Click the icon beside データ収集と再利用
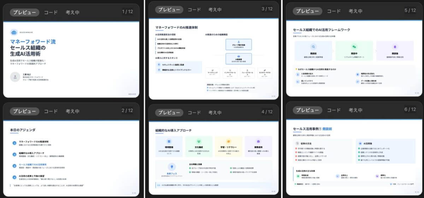Image resolution: width=424 pixels, height=198 pixels. (358, 81)
